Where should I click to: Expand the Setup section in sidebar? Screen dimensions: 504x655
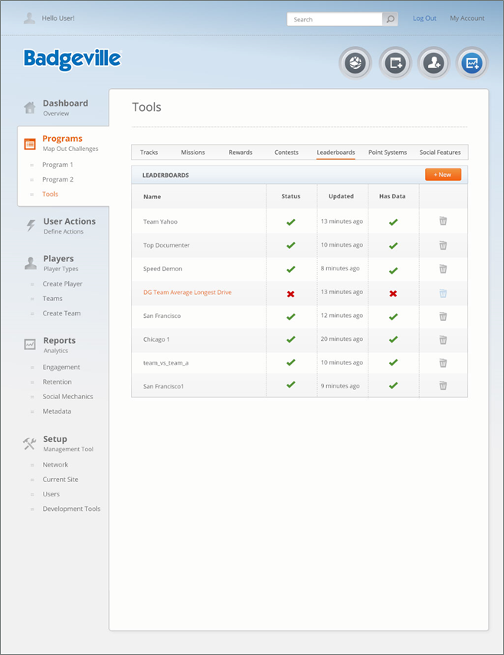pos(55,440)
